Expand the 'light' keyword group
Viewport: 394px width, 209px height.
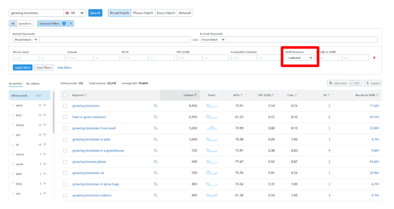pos(13,174)
